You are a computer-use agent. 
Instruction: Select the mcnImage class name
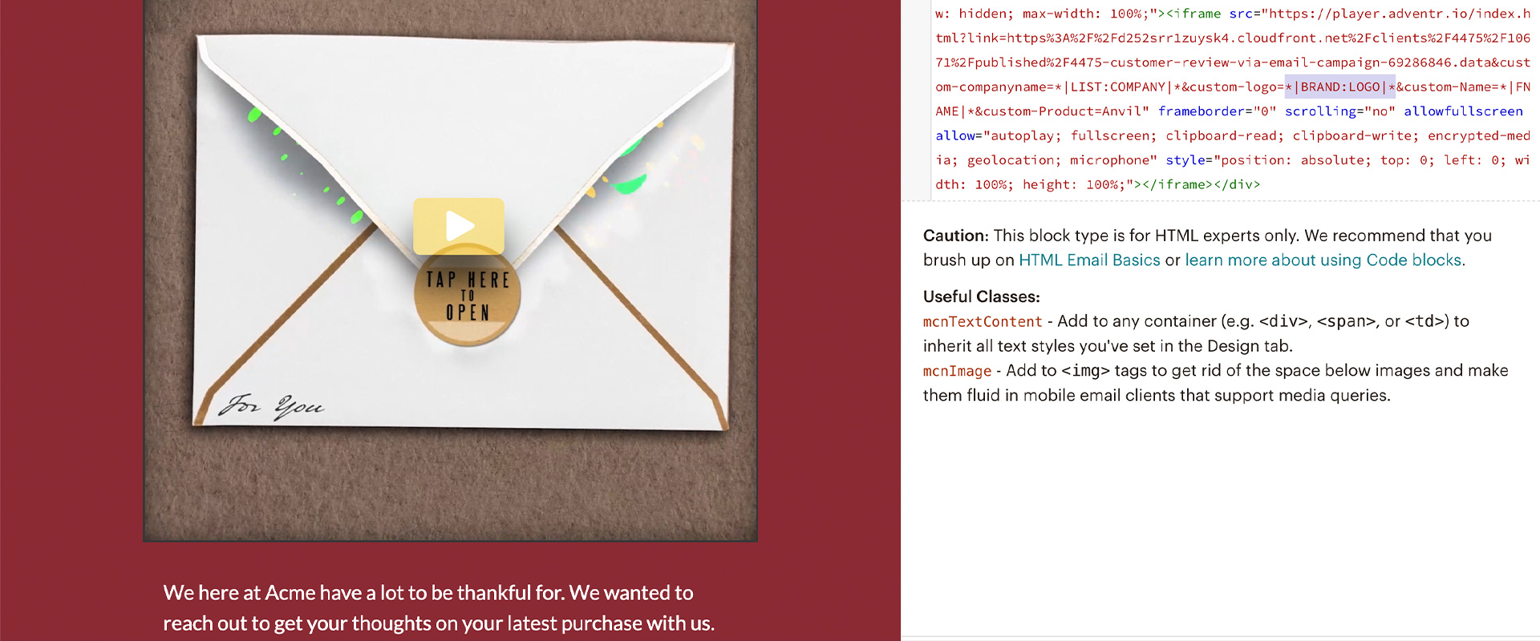[957, 371]
